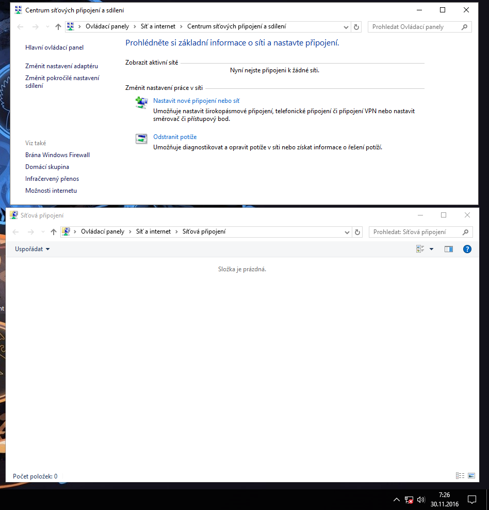Click Forward arrow in Centrum síťových připojení window

click(x=36, y=27)
